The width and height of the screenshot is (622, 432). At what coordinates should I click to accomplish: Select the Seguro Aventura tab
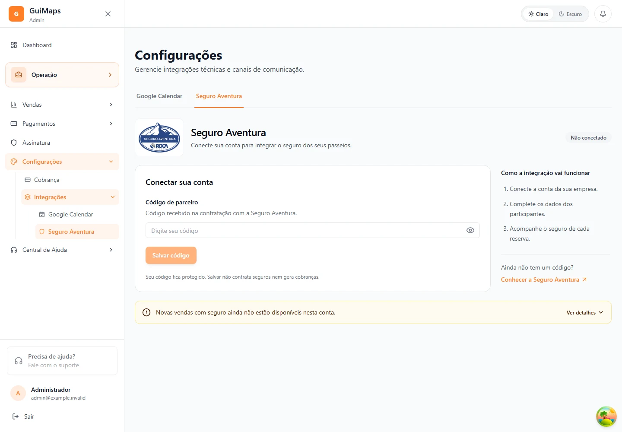pyautogui.click(x=219, y=96)
